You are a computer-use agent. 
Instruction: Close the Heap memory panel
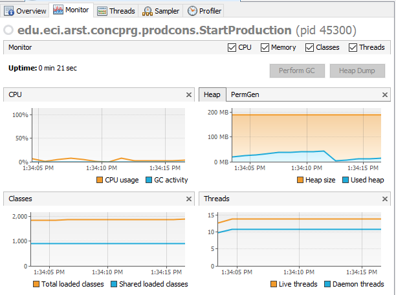click(384, 94)
